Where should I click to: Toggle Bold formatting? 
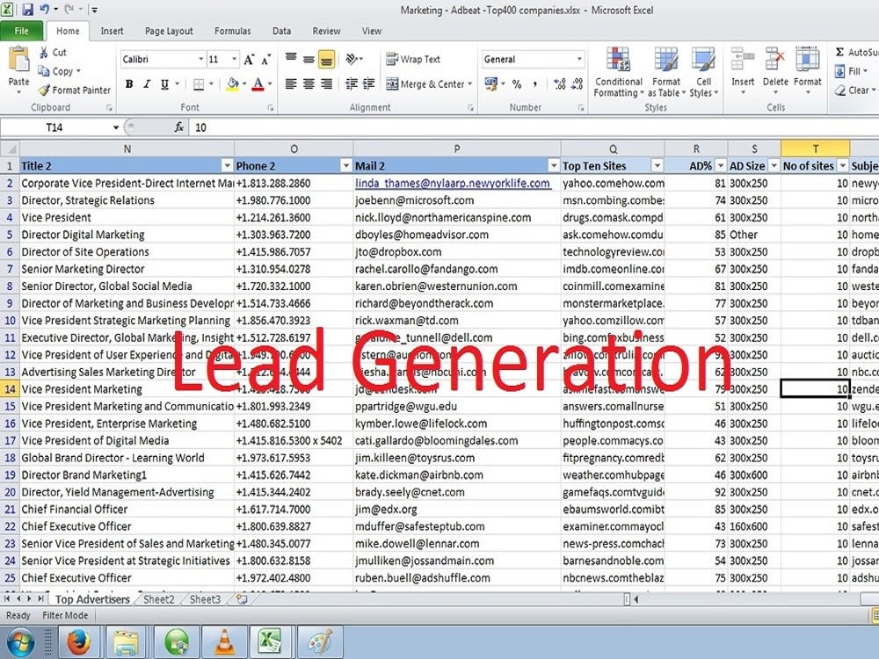click(x=129, y=84)
